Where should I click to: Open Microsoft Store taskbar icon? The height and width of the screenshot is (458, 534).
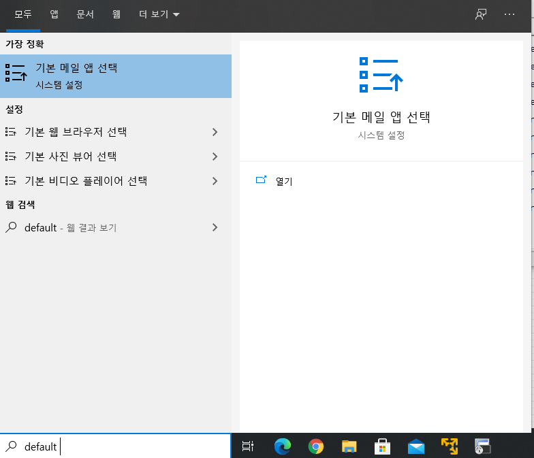(383, 446)
